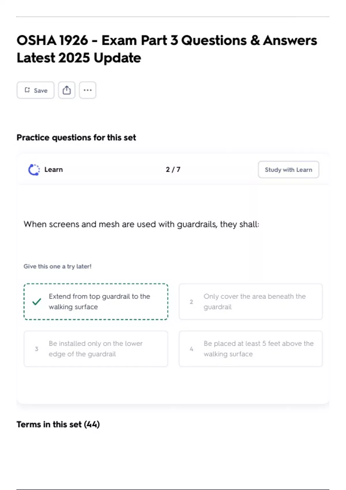
Task: Click the Learn mode label
Action: (53, 169)
